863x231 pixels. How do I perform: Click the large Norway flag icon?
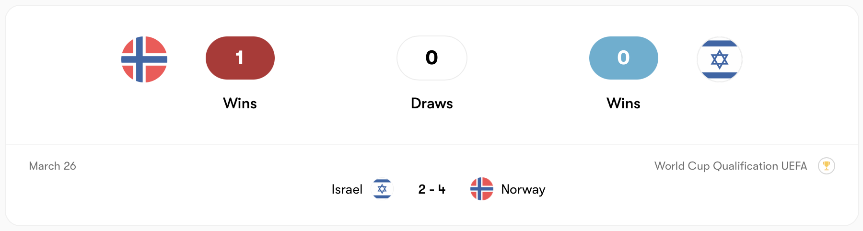pos(144,59)
